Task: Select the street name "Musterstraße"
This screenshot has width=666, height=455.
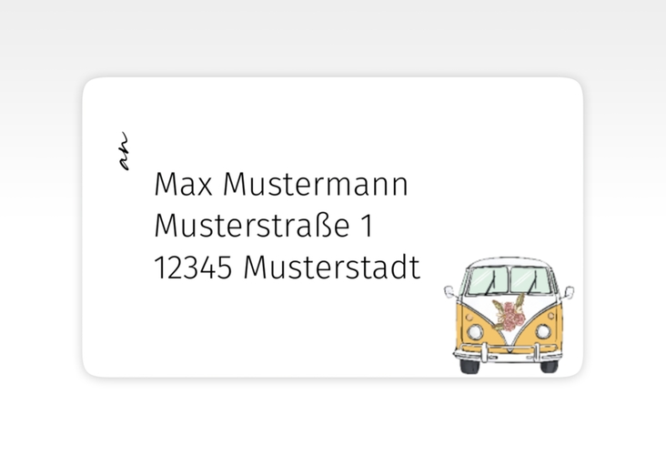Action: click(251, 227)
